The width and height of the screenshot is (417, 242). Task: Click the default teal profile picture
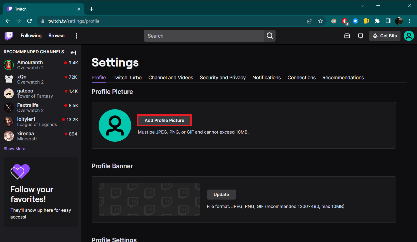click(x=115, y=125)
